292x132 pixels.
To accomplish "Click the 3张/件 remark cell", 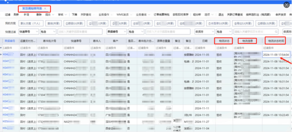I will click(x=188, y=115).
